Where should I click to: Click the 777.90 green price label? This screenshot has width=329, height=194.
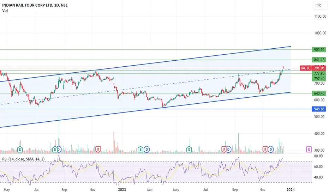click(319, 73)
